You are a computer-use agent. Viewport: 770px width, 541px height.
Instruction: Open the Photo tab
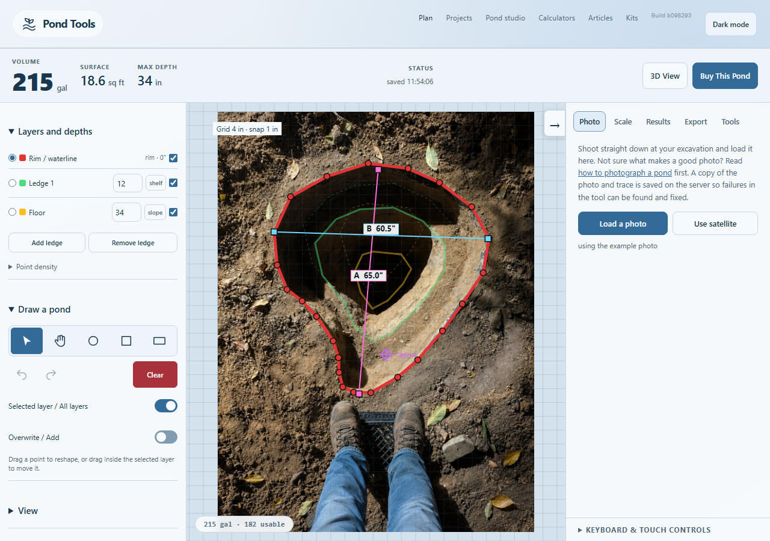pyautogui.click(x=590, y=121)
